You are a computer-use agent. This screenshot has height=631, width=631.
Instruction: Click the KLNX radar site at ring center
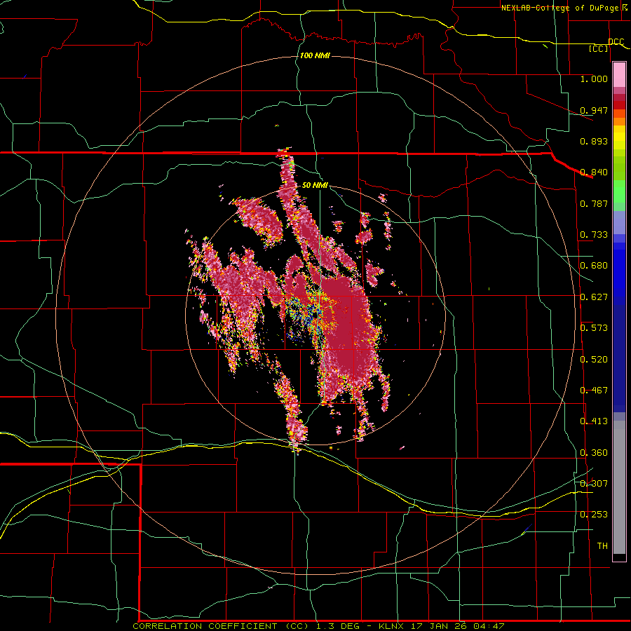317,316
